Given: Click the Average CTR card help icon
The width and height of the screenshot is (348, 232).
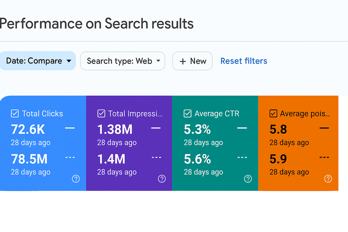Looking at the screenshot, I should coord(248,178).
